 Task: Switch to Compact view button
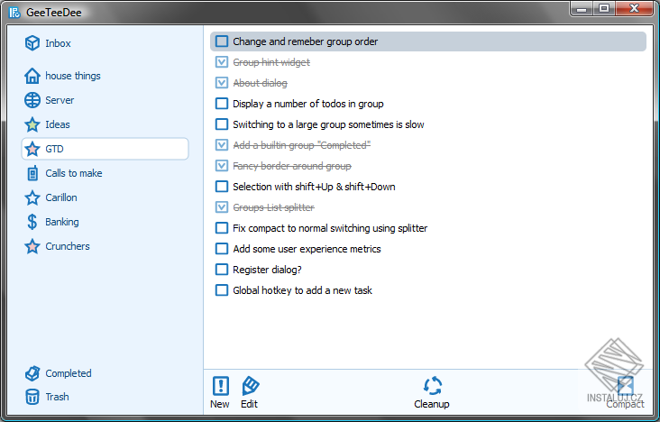[625, 394]
